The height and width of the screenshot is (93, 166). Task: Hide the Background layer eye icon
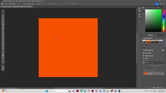pos(143,74)
